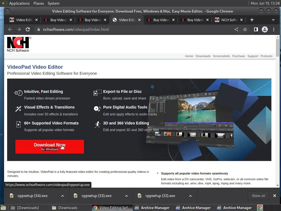Open the System menu
This screenshot has width=281, height=211.
(54, 3)
